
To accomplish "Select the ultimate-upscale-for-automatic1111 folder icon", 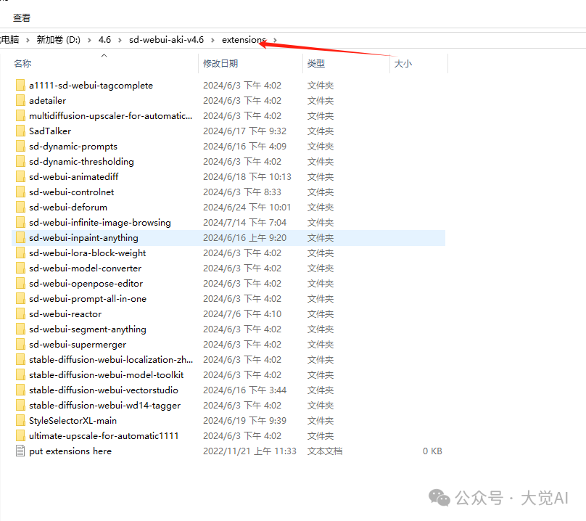I will tap(20, 435).
